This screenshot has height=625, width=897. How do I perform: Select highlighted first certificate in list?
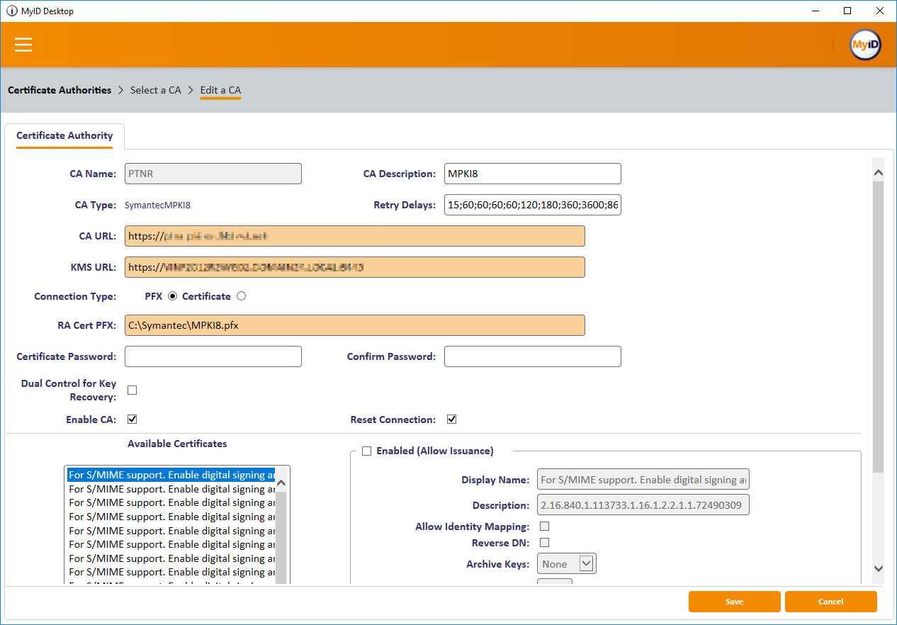[171, 475]
